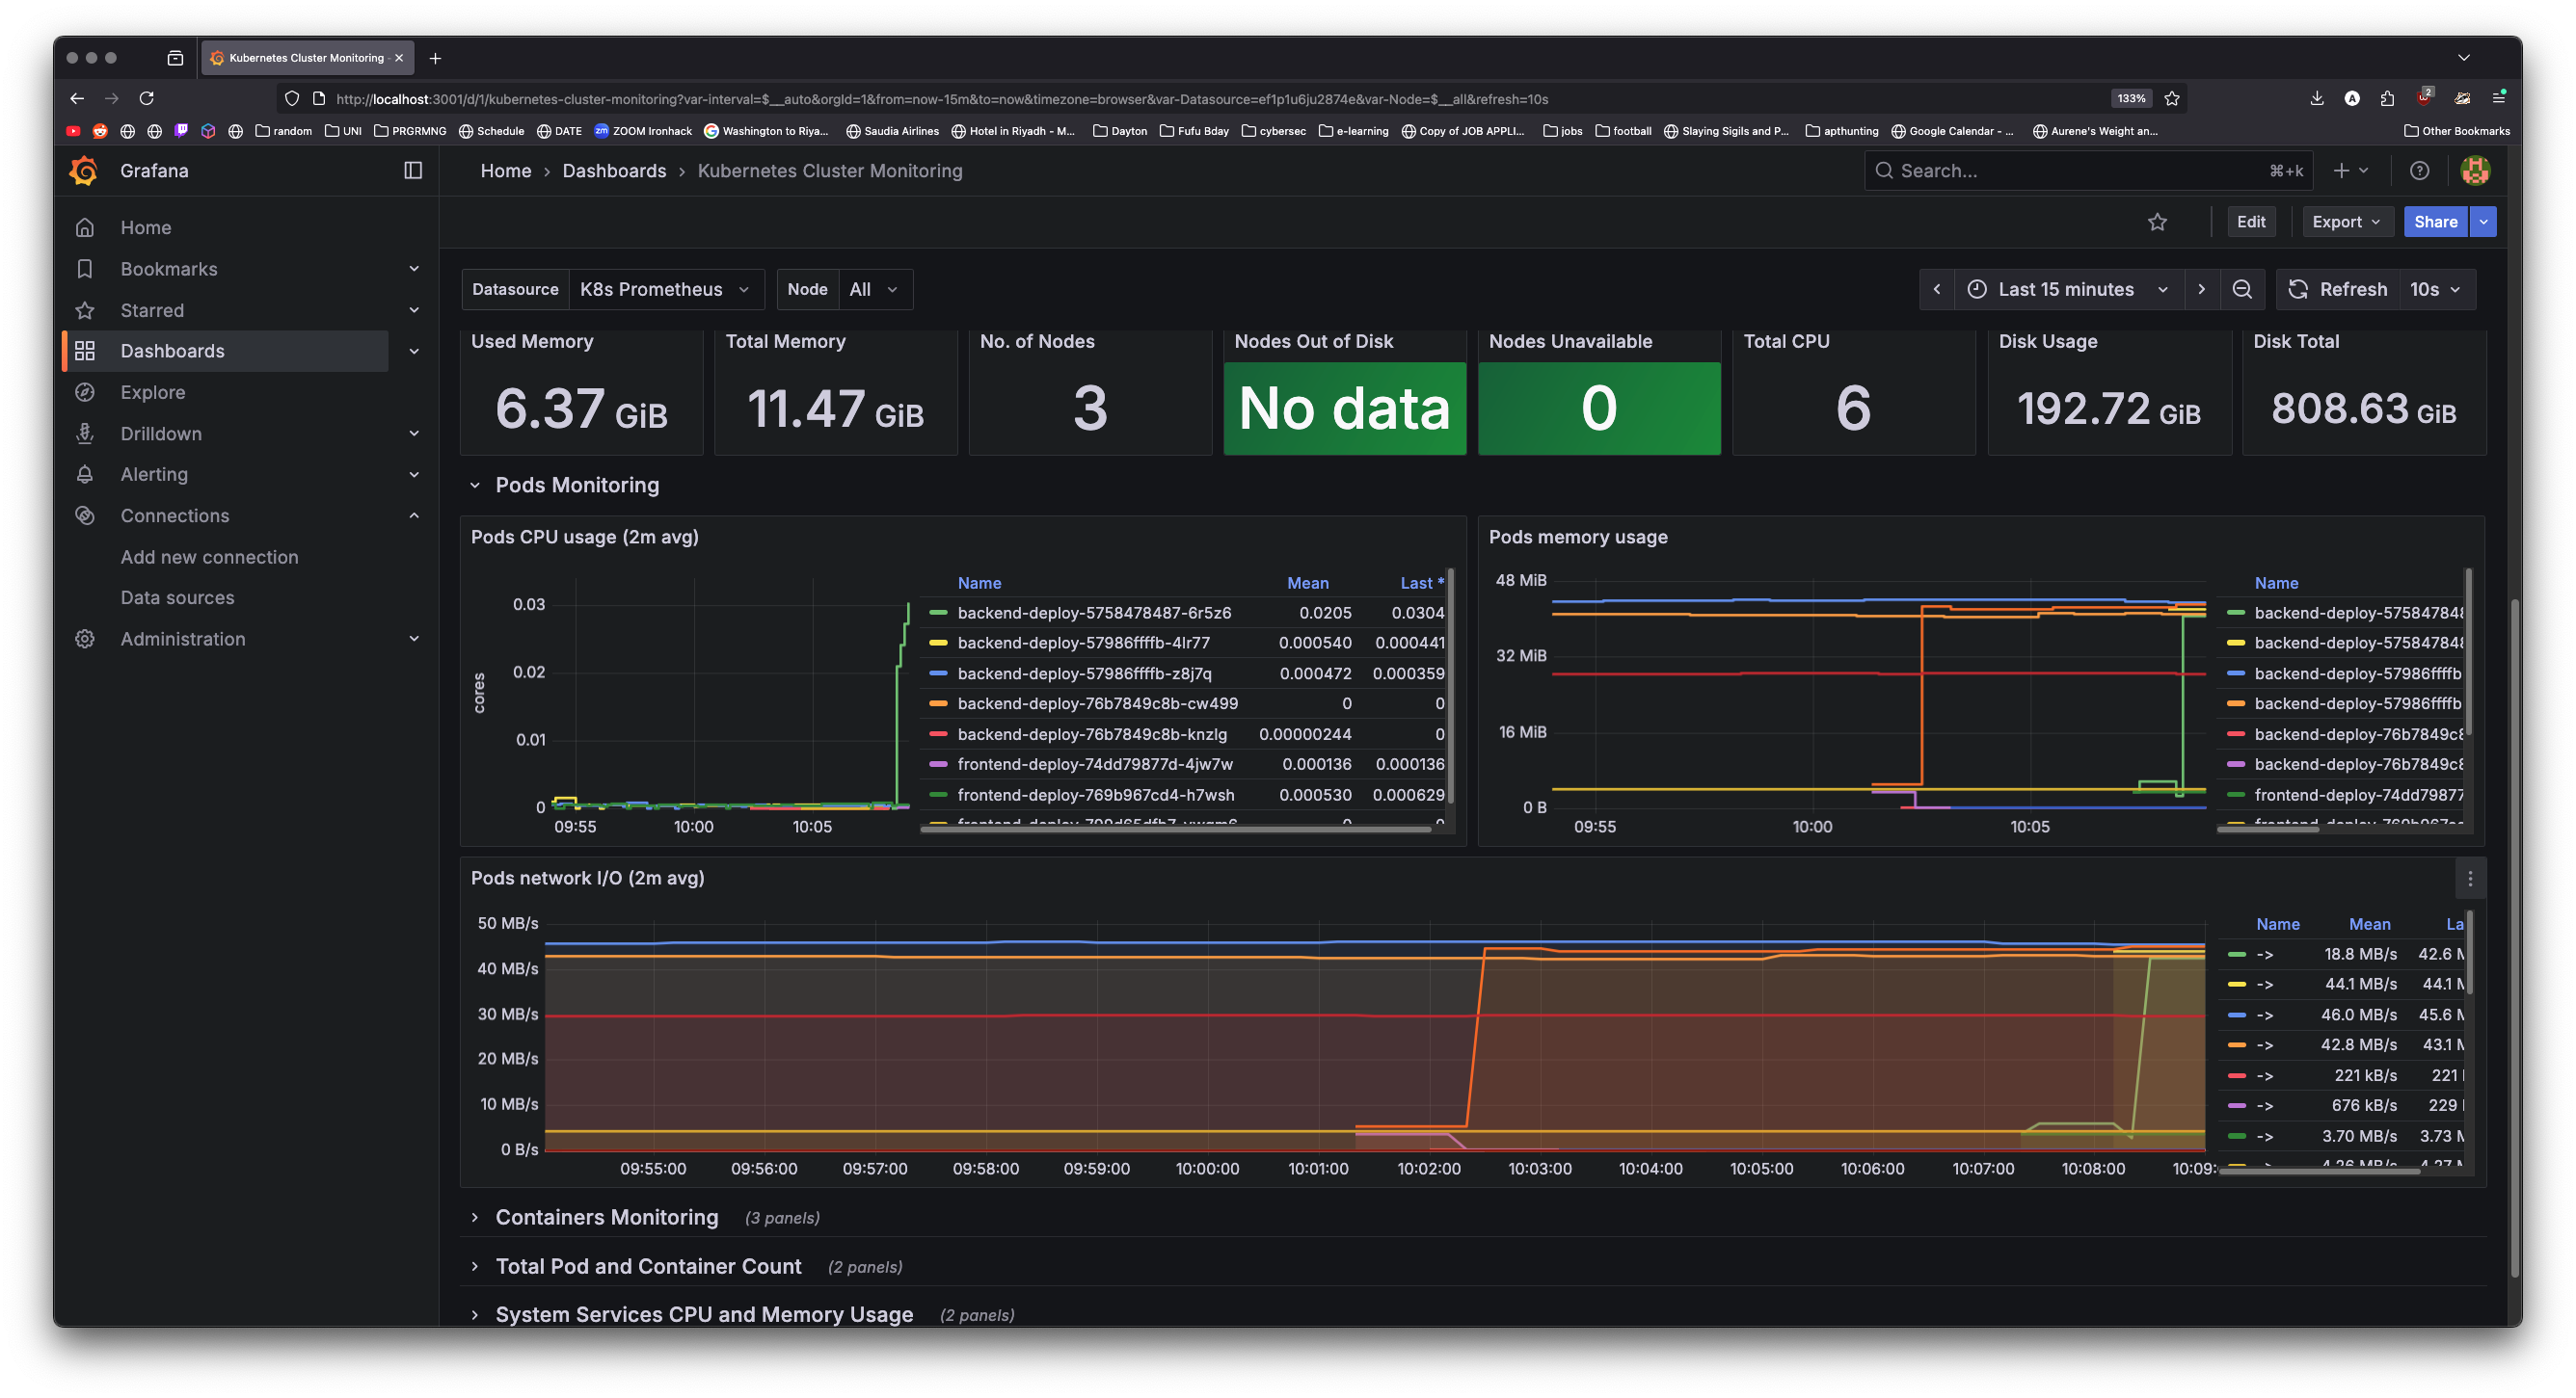Open Explore in the sidebar

pyautogui.click(x=153, y=393)
